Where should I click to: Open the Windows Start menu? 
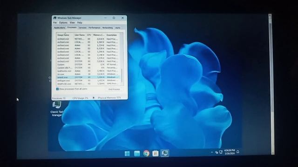127,154
